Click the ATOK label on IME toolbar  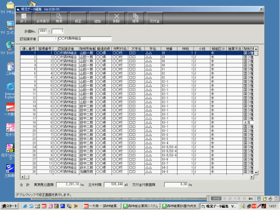[x=216, y=199]
